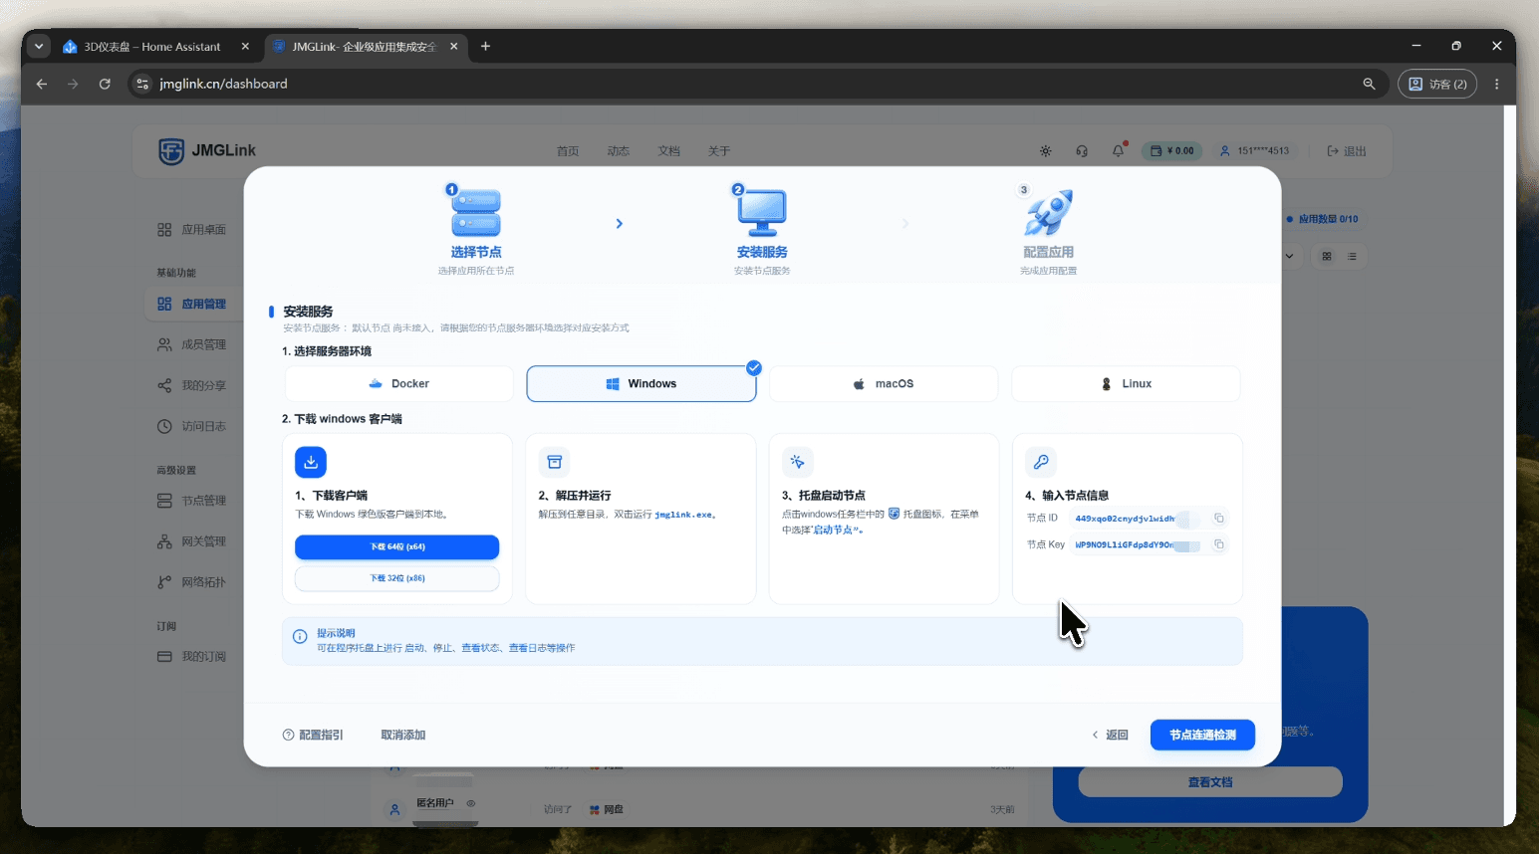The height and width of the screenshot is (854, 1539).
Task: Click 取消添加 to cancel adding
Action: (x=403, y=736)
